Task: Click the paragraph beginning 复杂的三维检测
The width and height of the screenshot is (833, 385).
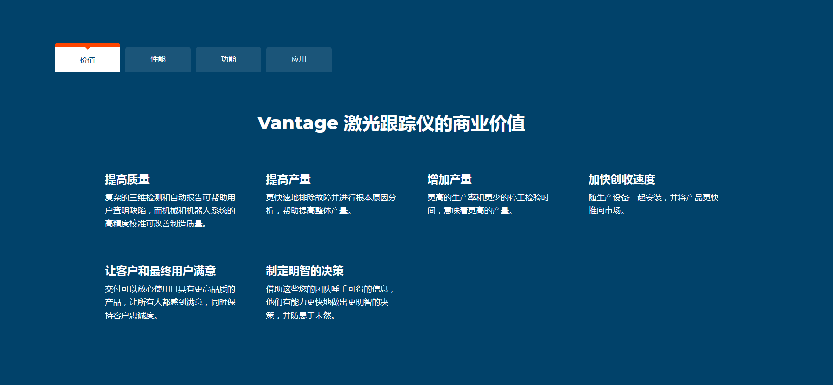Action: 170,211
